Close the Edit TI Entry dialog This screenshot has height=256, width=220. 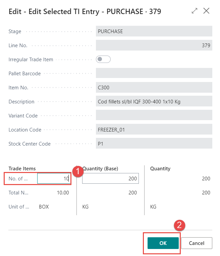coord(206,11)
